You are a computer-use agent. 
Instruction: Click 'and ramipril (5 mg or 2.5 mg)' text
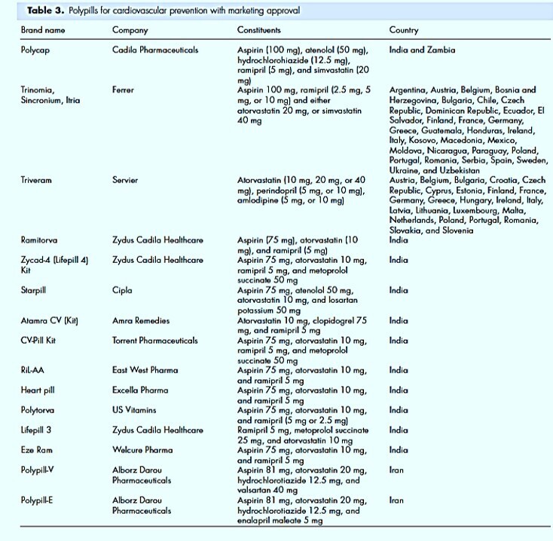[293, 420]
